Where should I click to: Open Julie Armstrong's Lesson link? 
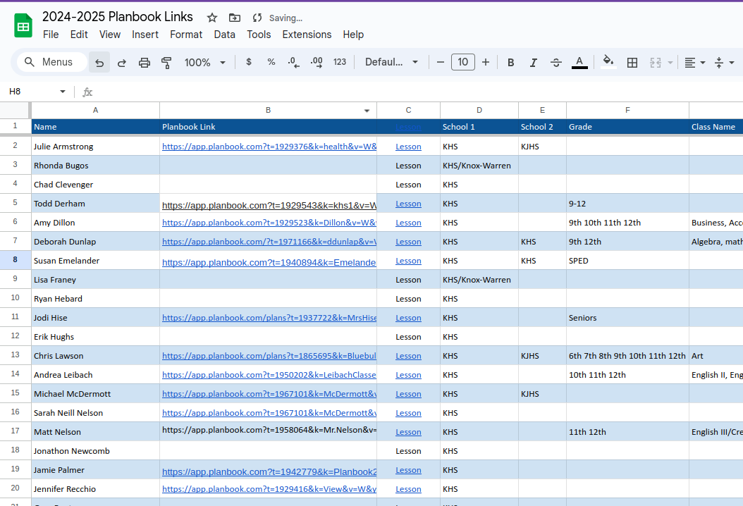(x=408, y=147)
